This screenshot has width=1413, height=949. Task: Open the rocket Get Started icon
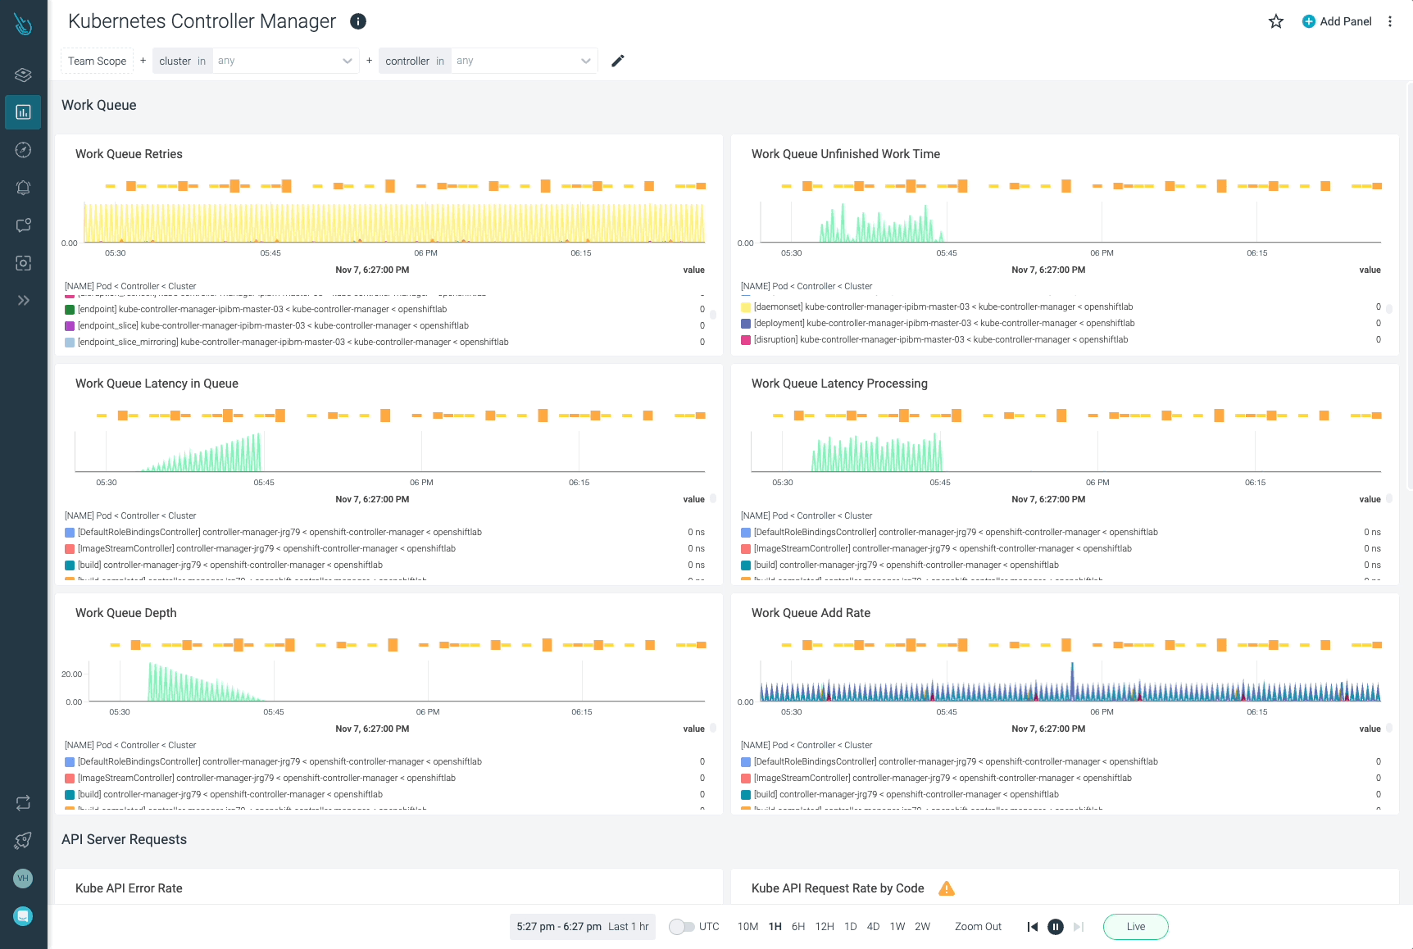[23, 840]
